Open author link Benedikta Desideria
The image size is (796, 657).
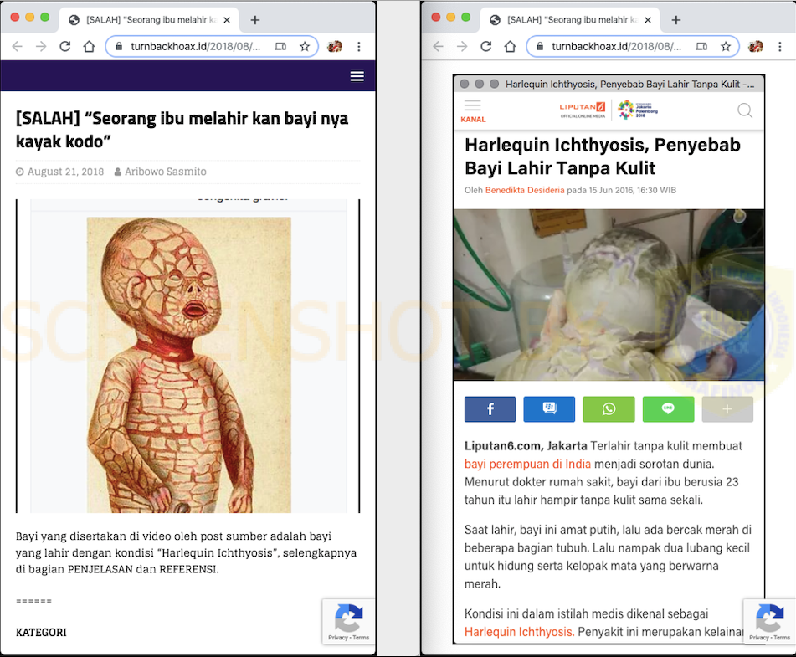coord(525,190)
